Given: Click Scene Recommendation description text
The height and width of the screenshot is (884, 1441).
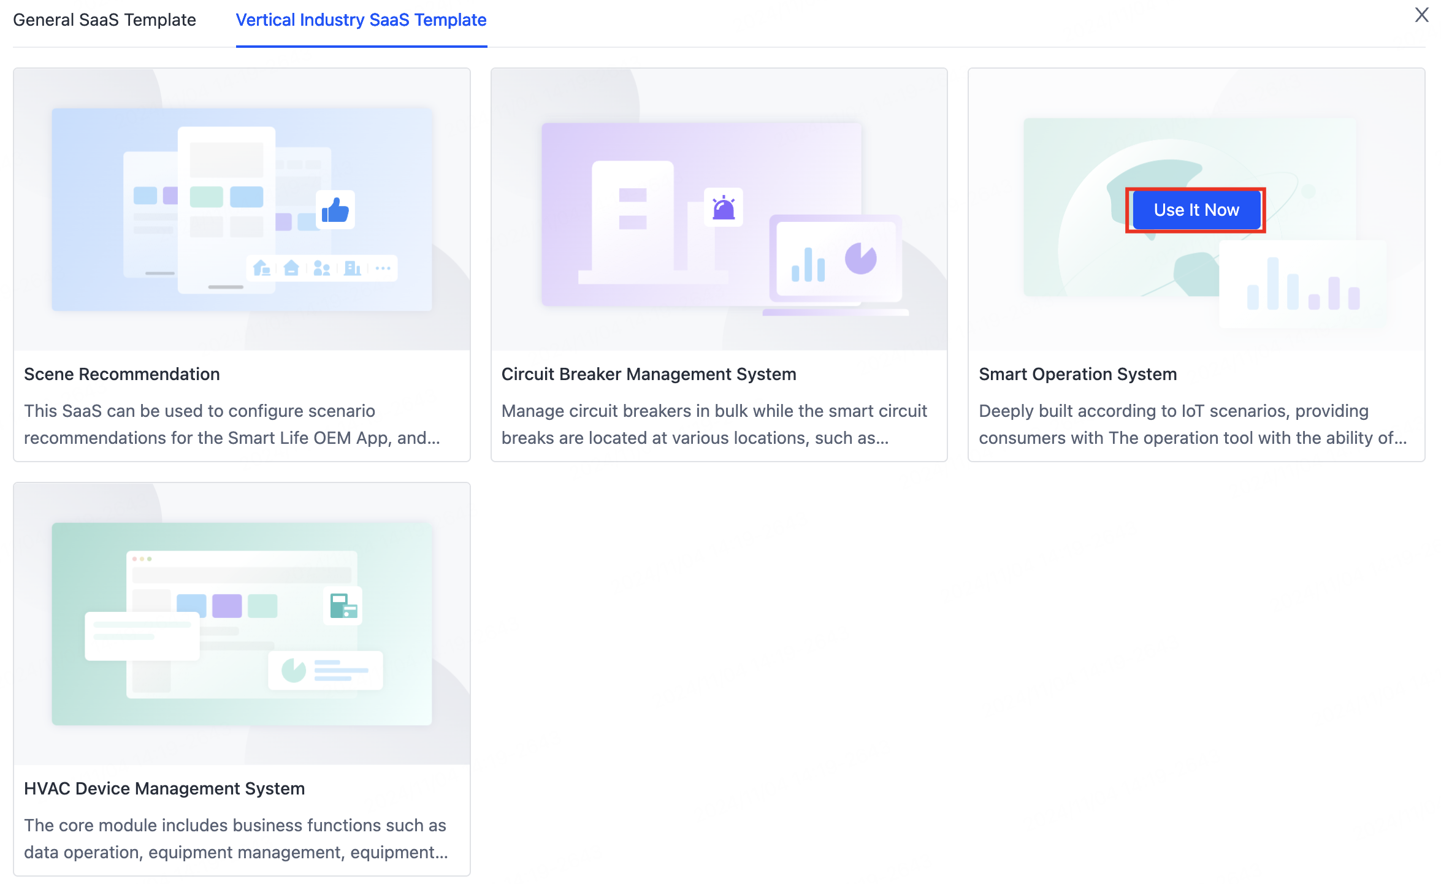Looking at the screenshot, I should tap(232, 424).
